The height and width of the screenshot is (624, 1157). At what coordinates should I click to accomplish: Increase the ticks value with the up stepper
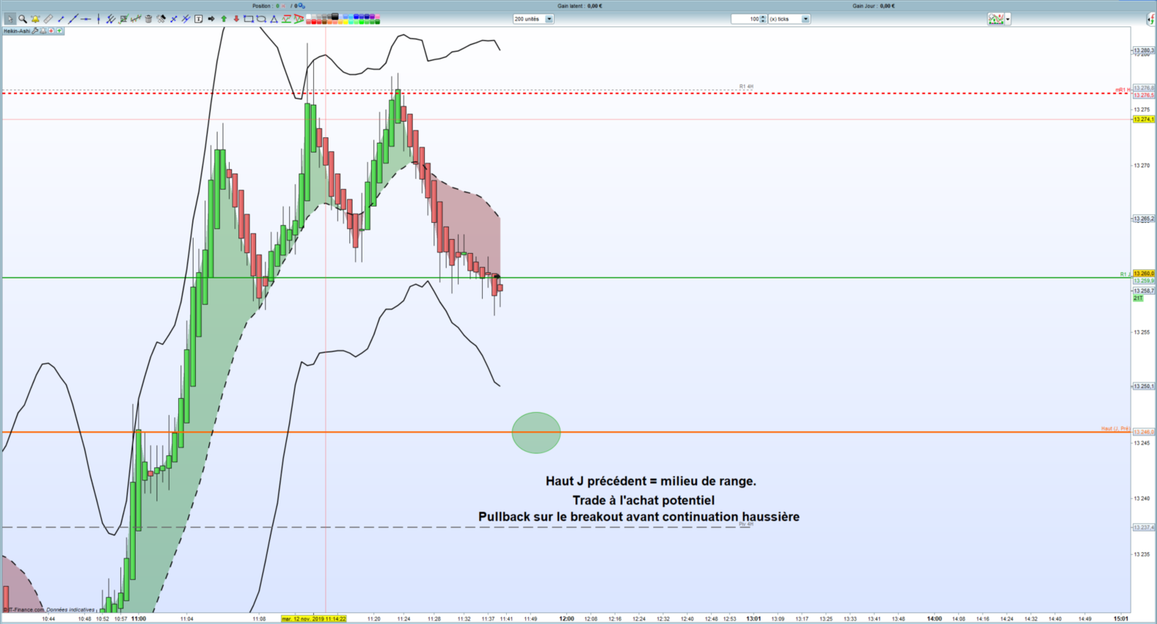click(x=763, y=17)
